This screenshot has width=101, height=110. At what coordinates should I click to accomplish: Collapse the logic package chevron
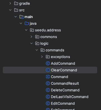[x=31, y=43]
